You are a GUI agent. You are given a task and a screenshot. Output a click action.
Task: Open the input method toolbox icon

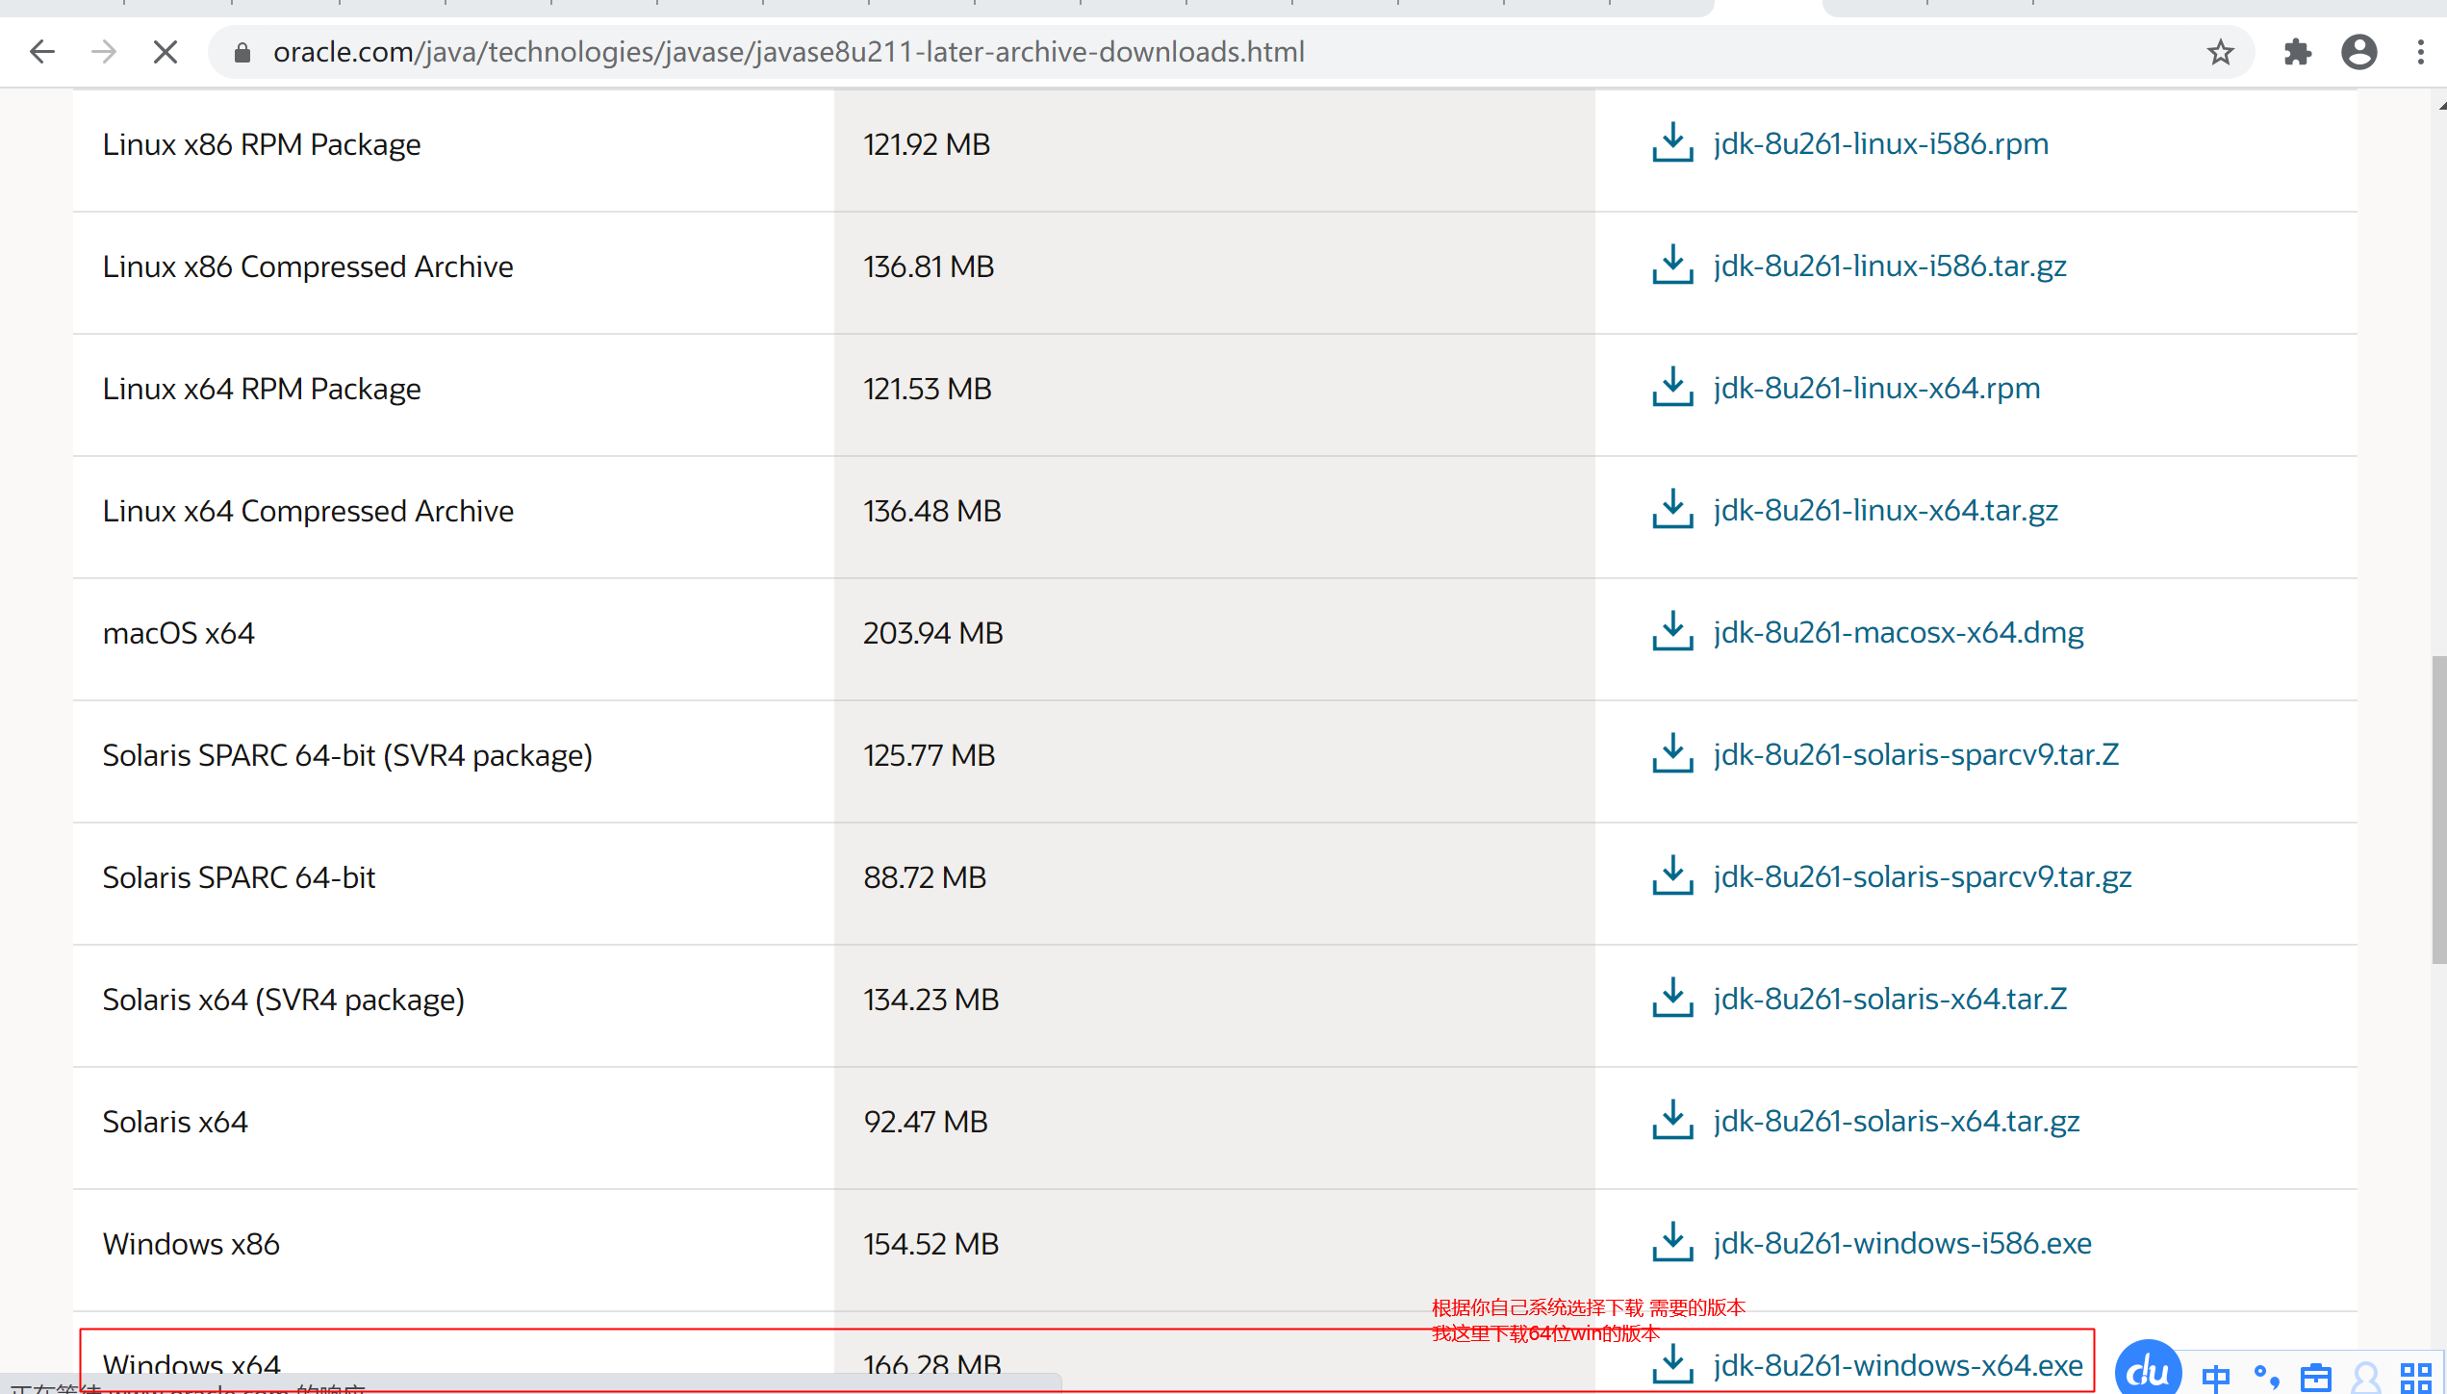click(x=2316, y=1378)
